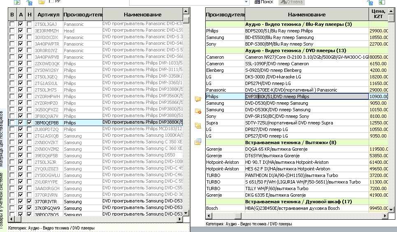This screenshot has width=397, height=232.
Task: Select DKS-3000 /DVD+karaoke LG row
Action: coord(297,77)
